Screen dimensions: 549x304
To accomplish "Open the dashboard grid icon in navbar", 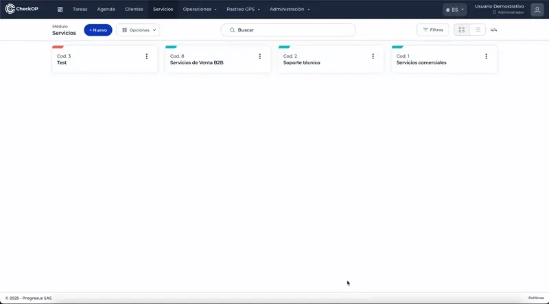I will point(60,10).
